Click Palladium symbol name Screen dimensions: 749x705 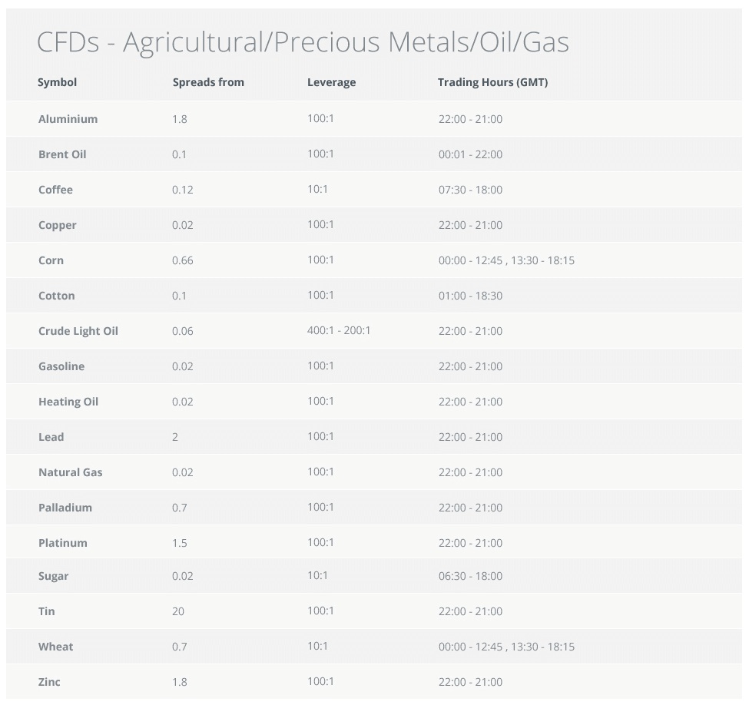click(65, 508)
